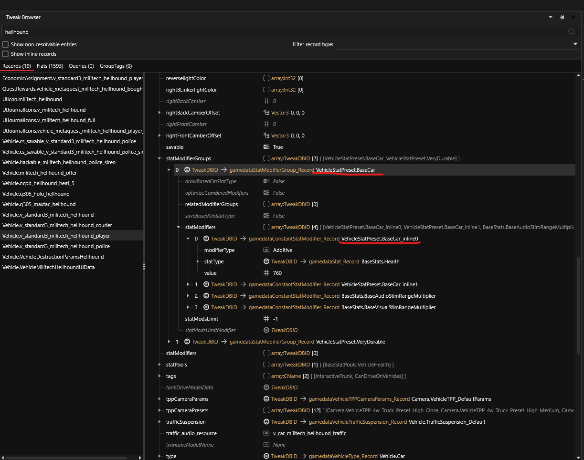Select the UIIcon.militech_hellhound record
The image size is (584, 460).
pyautogui.click(x=32, y=99)
